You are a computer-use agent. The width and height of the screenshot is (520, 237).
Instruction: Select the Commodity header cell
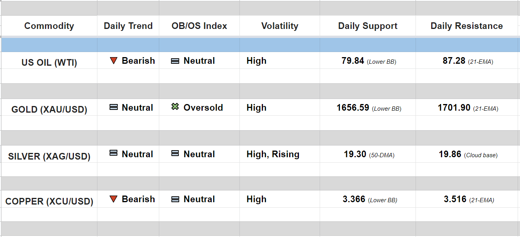49,26
